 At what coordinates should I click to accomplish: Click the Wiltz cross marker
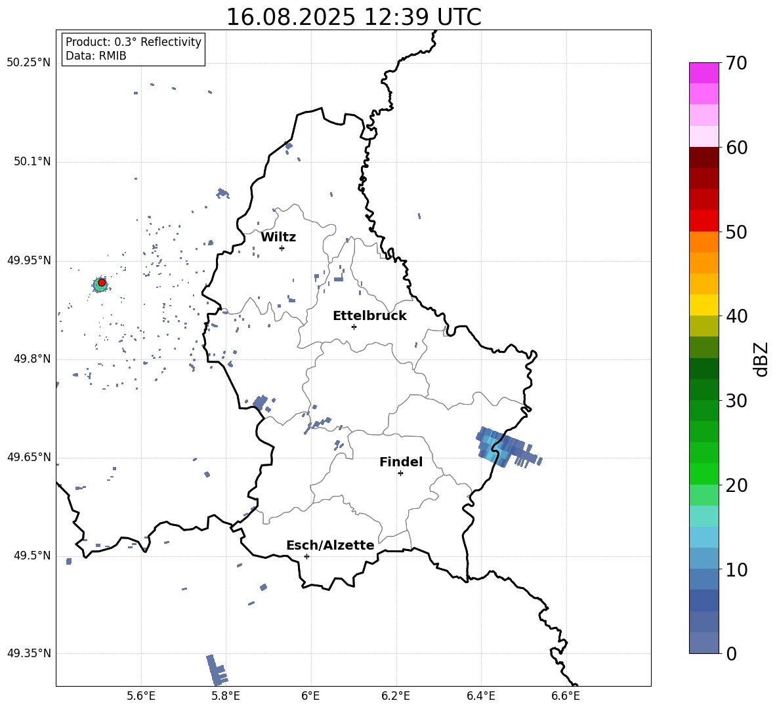[282, 248]
